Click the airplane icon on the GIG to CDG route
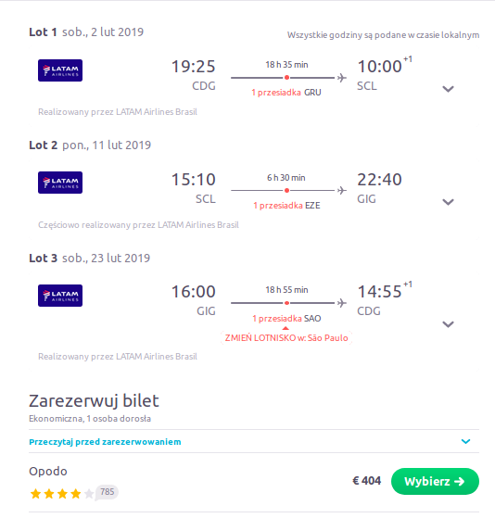Viewport: 495px width, 518px height. (x=342, y=303)
